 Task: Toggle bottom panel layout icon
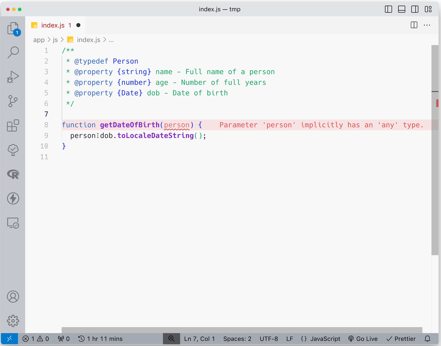(401, 9)
